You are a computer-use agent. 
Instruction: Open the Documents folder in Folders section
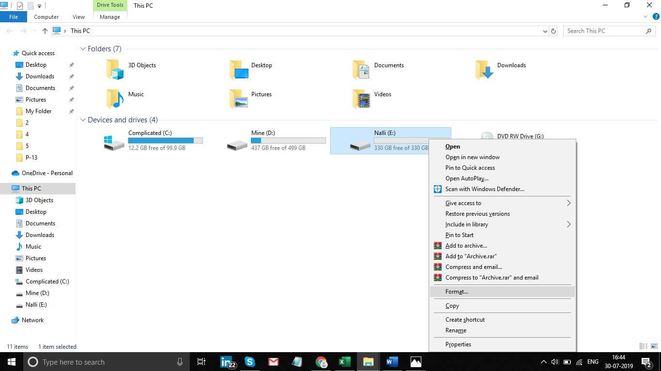click(362, 70)
